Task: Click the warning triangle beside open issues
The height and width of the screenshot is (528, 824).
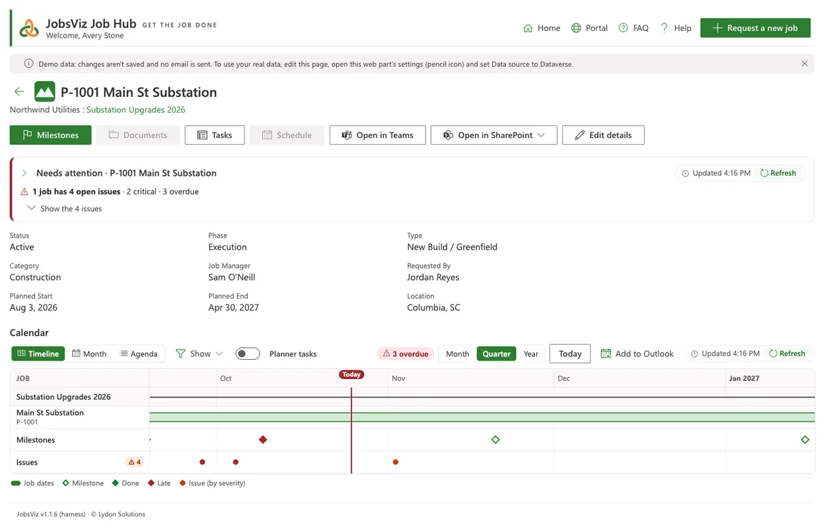Action: tap(25, 192)
